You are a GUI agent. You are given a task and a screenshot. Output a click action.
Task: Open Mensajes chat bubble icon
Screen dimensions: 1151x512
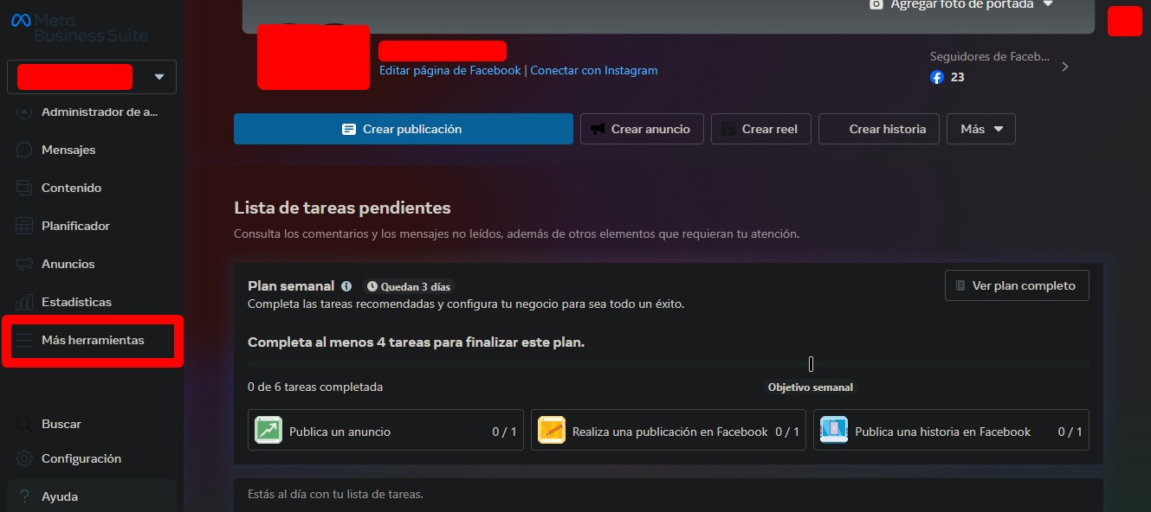[24, 150]
